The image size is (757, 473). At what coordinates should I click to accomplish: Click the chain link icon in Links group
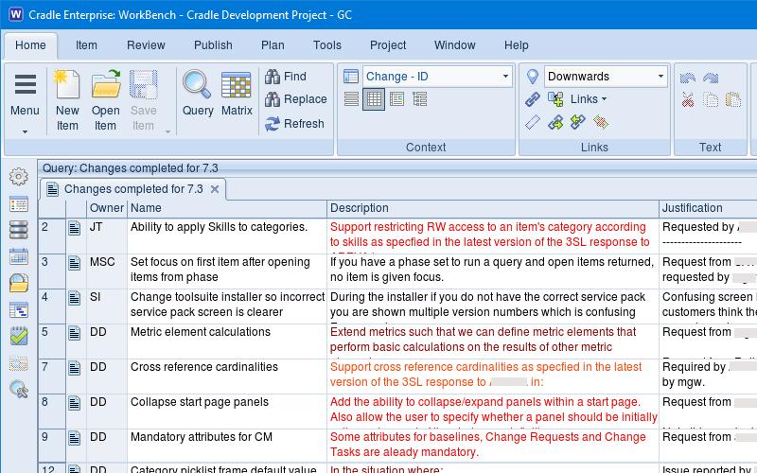[532, 99]
